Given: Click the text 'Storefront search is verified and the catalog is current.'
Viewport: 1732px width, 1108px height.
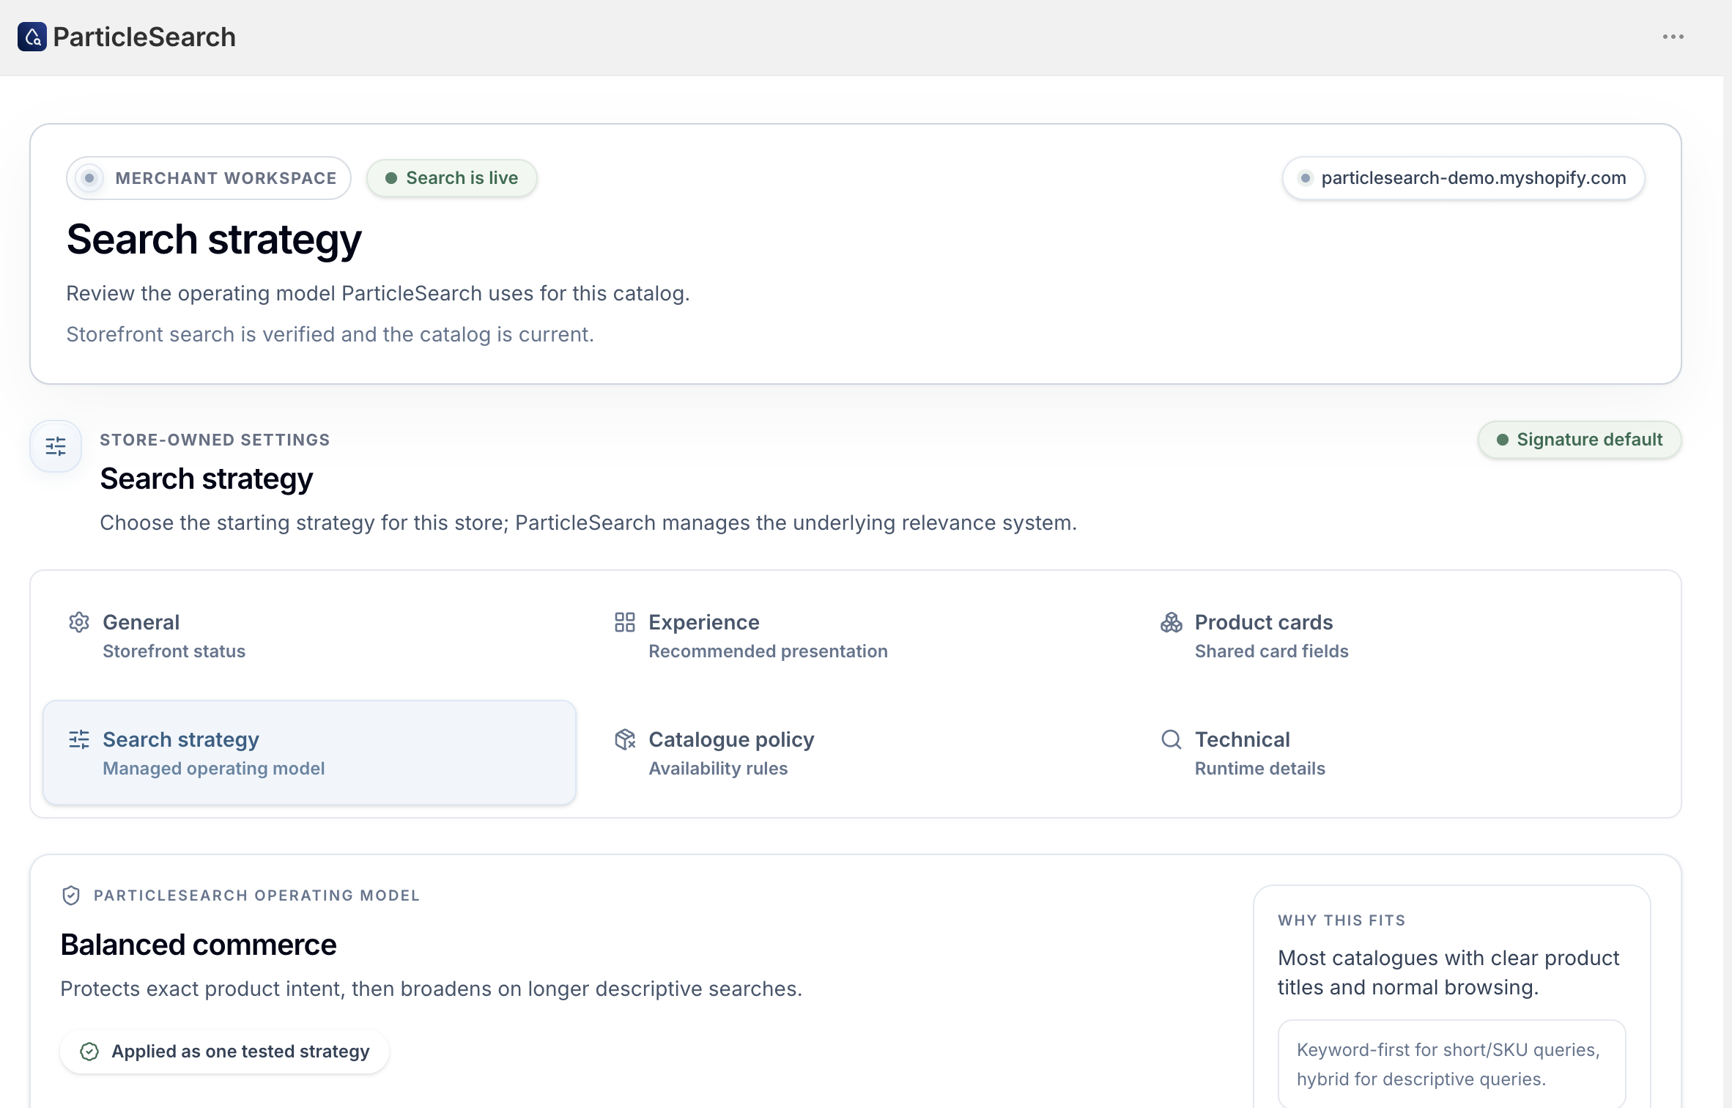Looking at the screenshot, I should pyautogui.click(x=330, y=334).
